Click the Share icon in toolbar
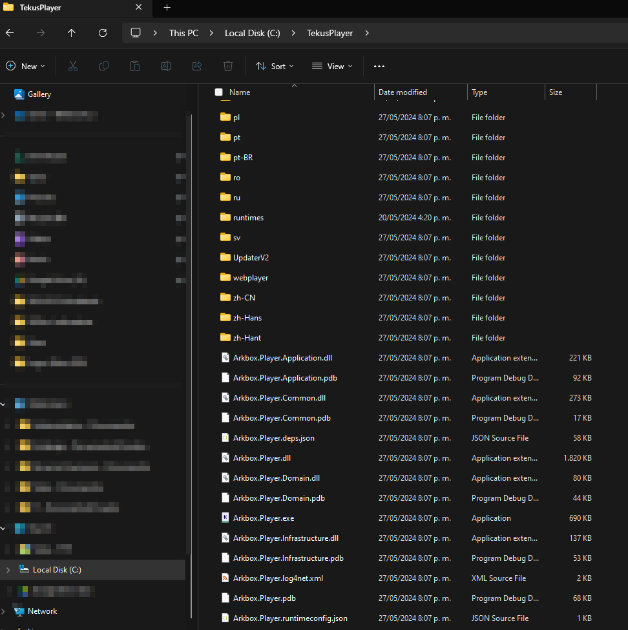628x630 pixels. (x=197, y=66)
